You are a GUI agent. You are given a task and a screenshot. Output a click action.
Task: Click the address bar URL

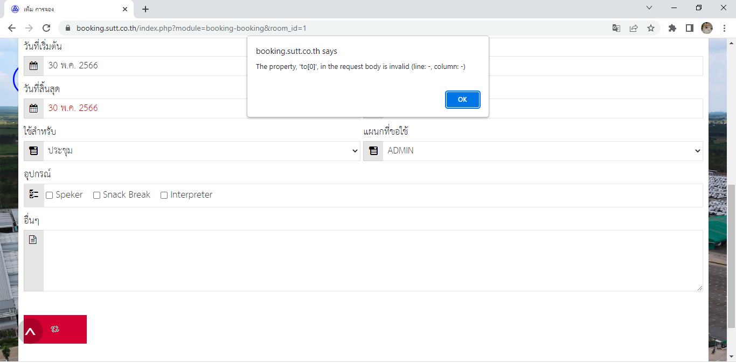(191, 28)
